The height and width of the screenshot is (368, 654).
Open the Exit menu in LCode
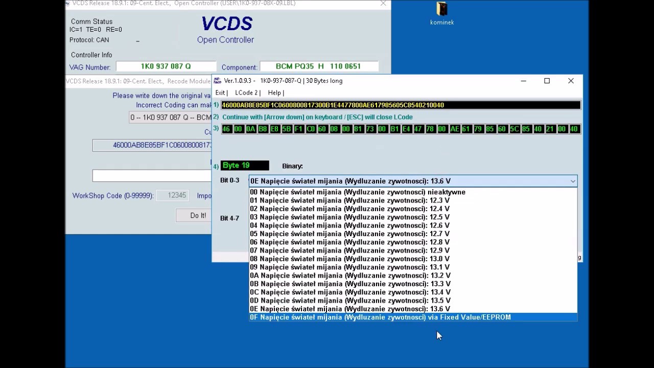coord(220,93)
